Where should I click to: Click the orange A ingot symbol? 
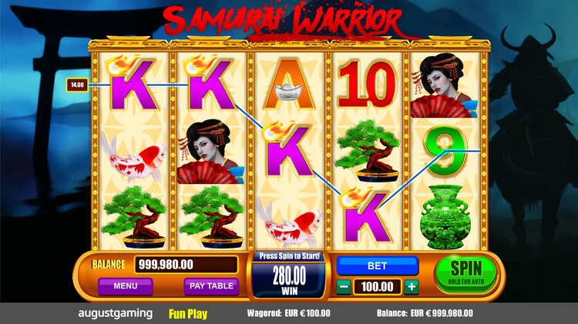click(x=289, y=85)
